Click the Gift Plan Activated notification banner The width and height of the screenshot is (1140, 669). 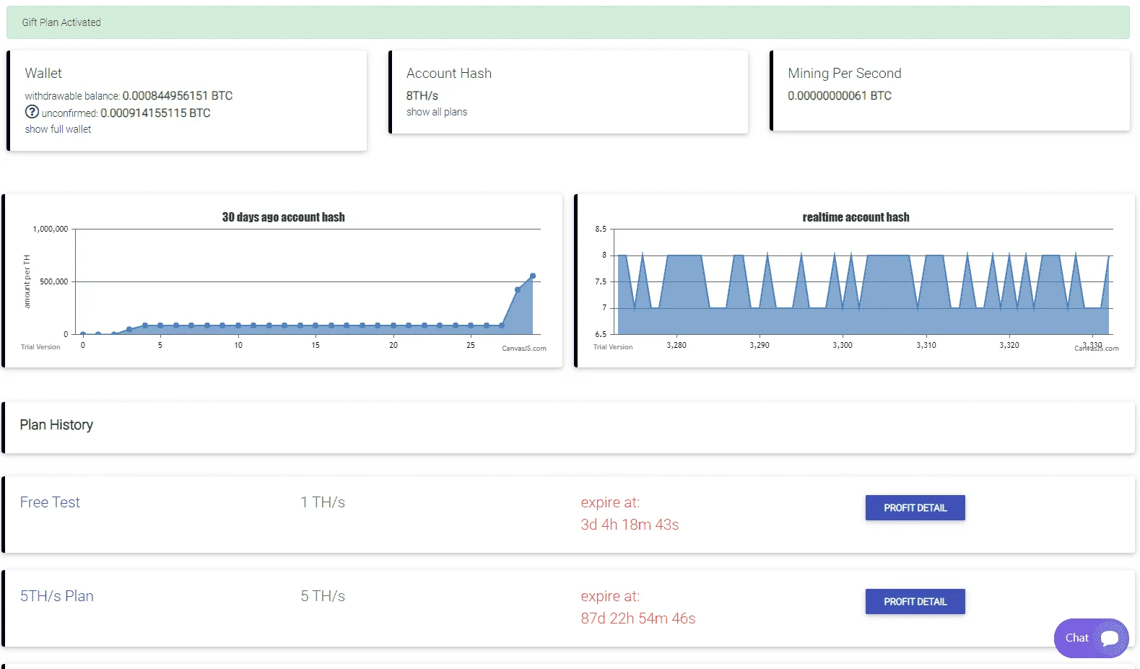(568, 22)
